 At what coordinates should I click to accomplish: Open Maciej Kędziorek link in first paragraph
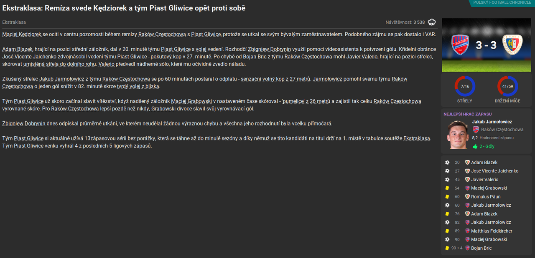(x=21, y=34)
